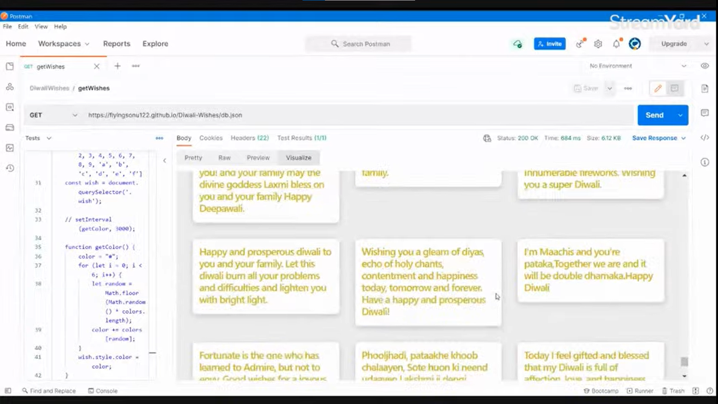This screenshot has height=404, width=718.
Task: Open the notifications bell
Action: pyautogui.click(x=616, y=44)
